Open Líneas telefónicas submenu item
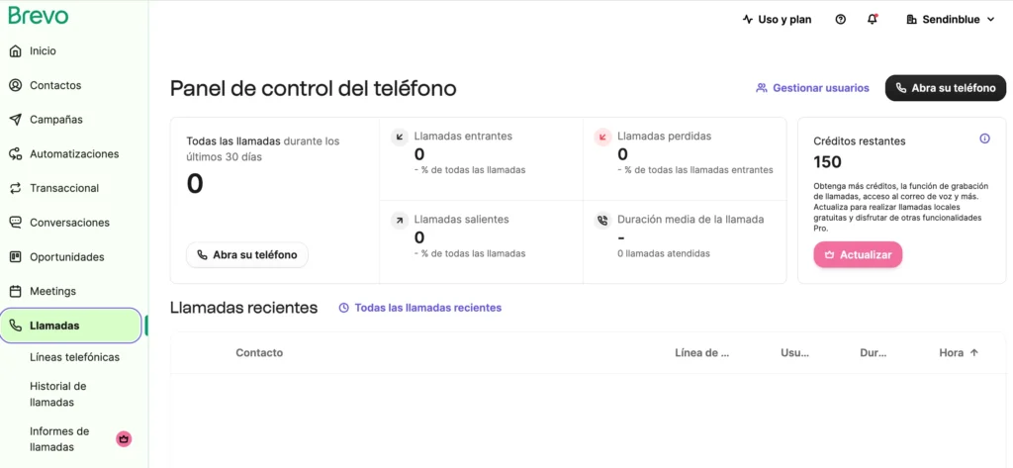Viewport: 1013px width, 468px height. tap(74, 357)
